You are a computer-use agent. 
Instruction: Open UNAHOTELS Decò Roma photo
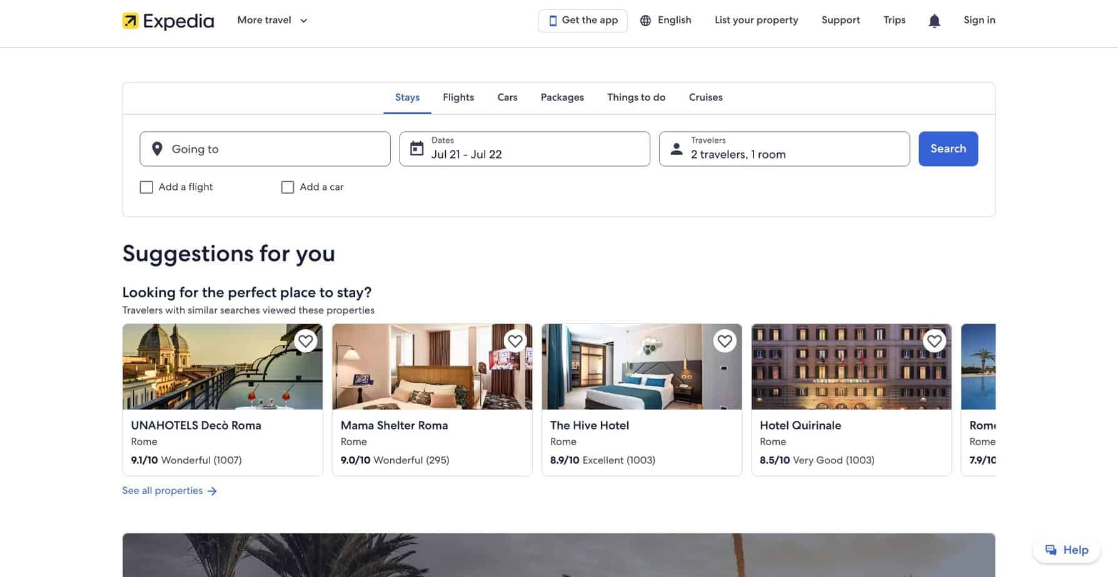tap(223, 367)
